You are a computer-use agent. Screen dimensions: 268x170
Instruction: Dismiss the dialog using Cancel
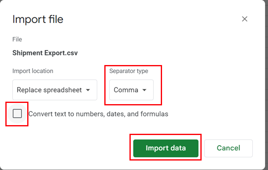click(x=228, y=148)
